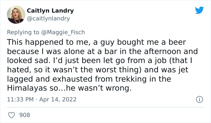
Task: Like the tweet with the heart icon
Action: (x=12, y=115)
